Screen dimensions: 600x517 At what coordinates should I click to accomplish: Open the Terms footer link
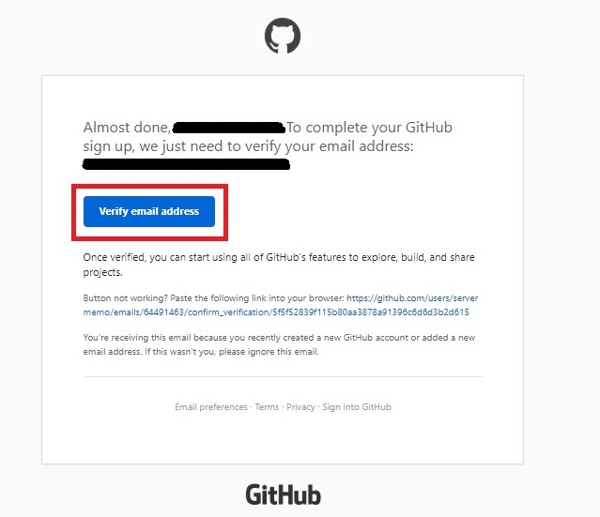pyautogui.click(x=267, y=407)
